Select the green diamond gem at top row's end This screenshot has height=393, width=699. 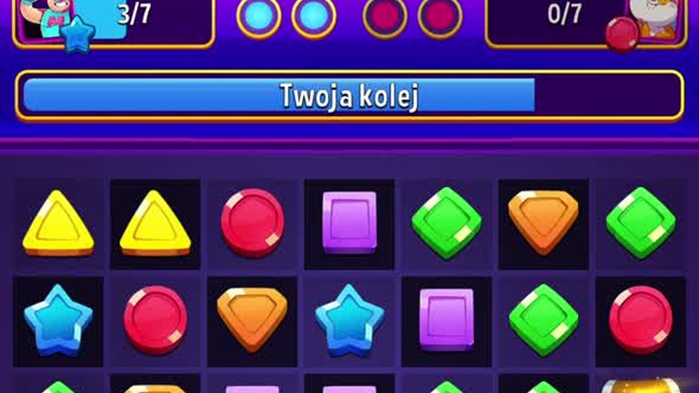[x=641, y=223]
